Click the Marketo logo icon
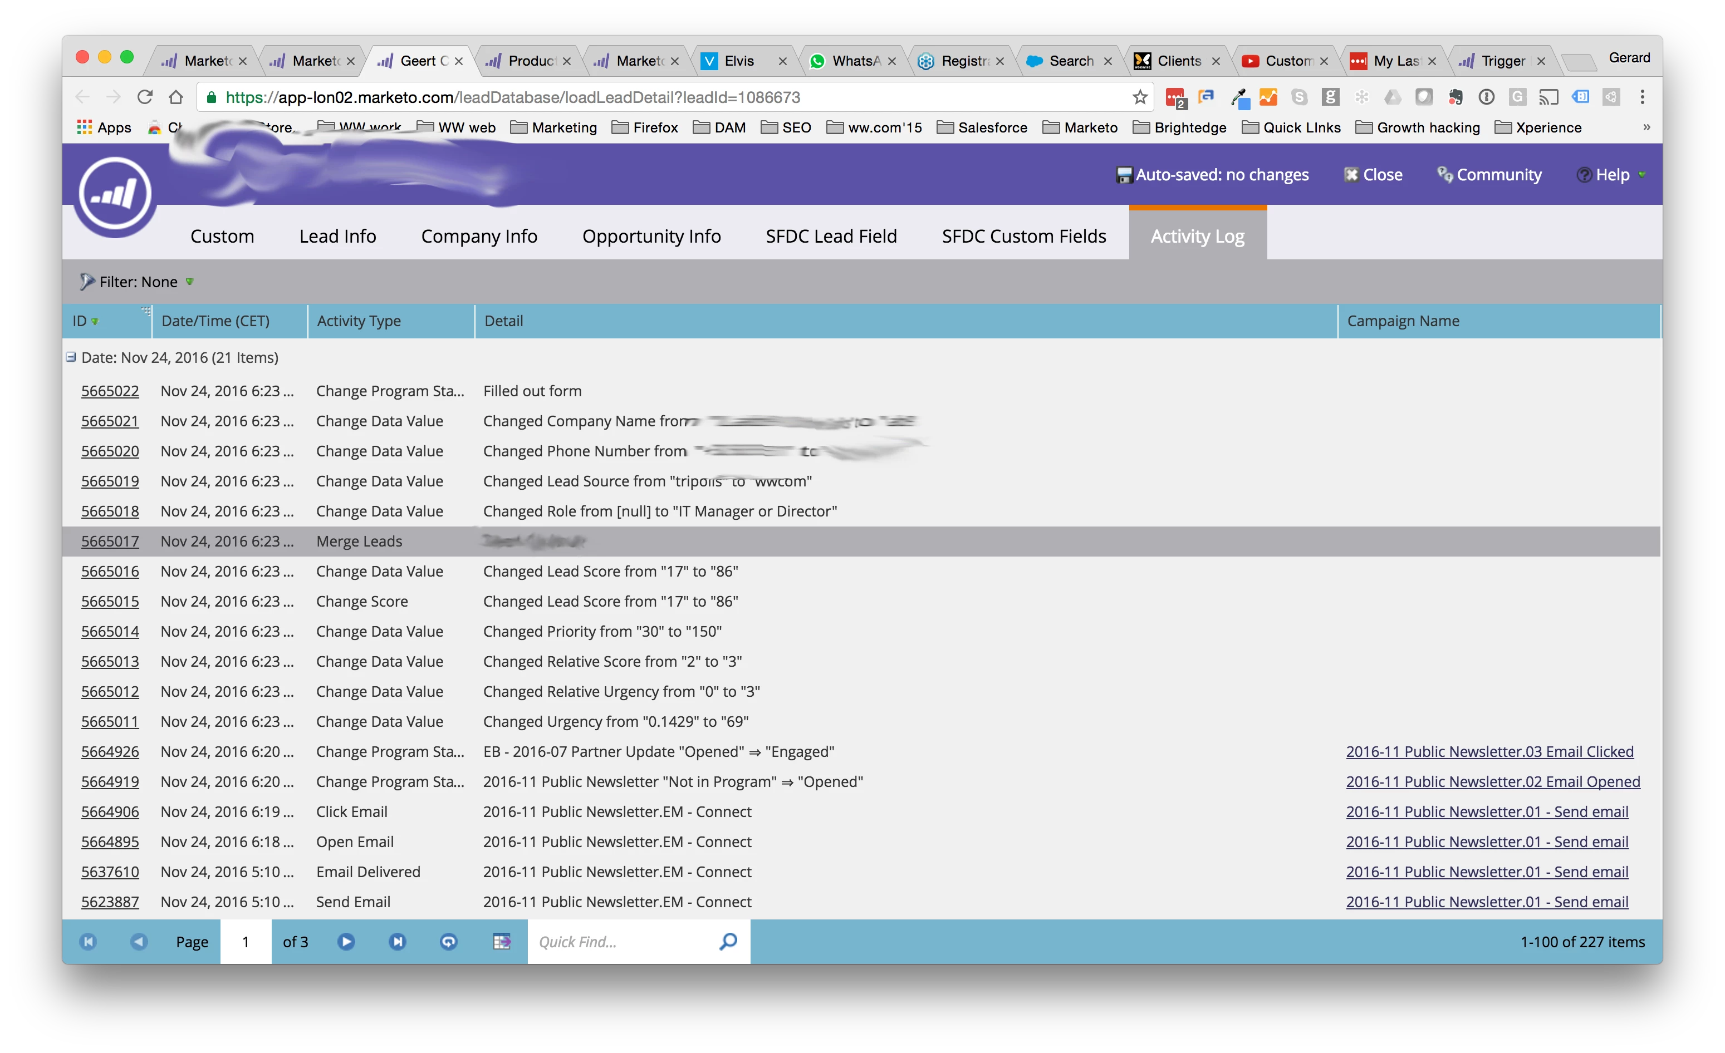 (115, 193)
